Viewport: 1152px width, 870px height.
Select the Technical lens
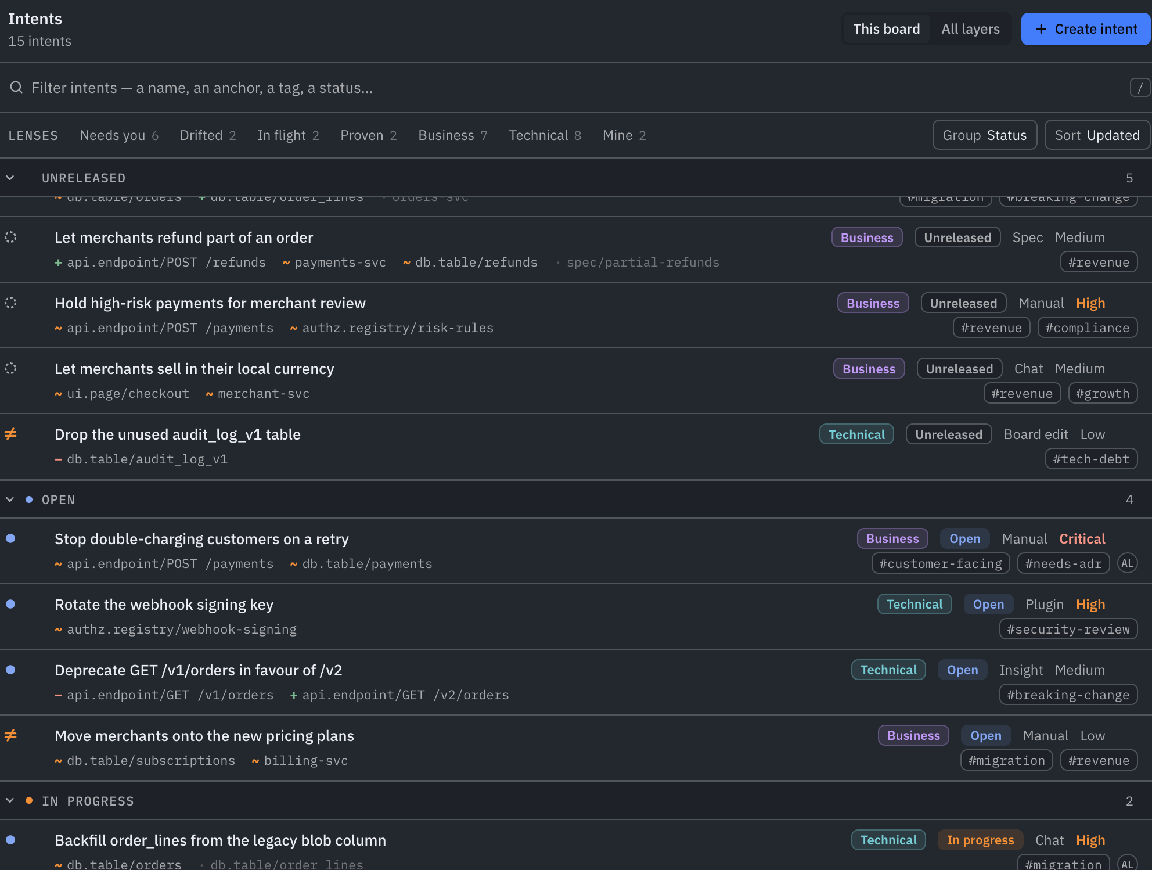[x=545, y=135]
